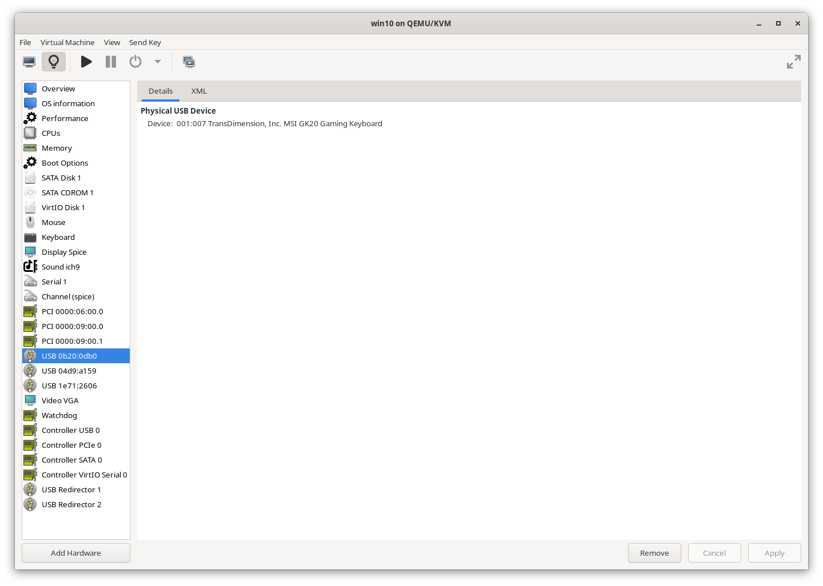The image size is (823, 586).
Task: Select USB 0b20:0db0 device
Action: tap(76, 356)
